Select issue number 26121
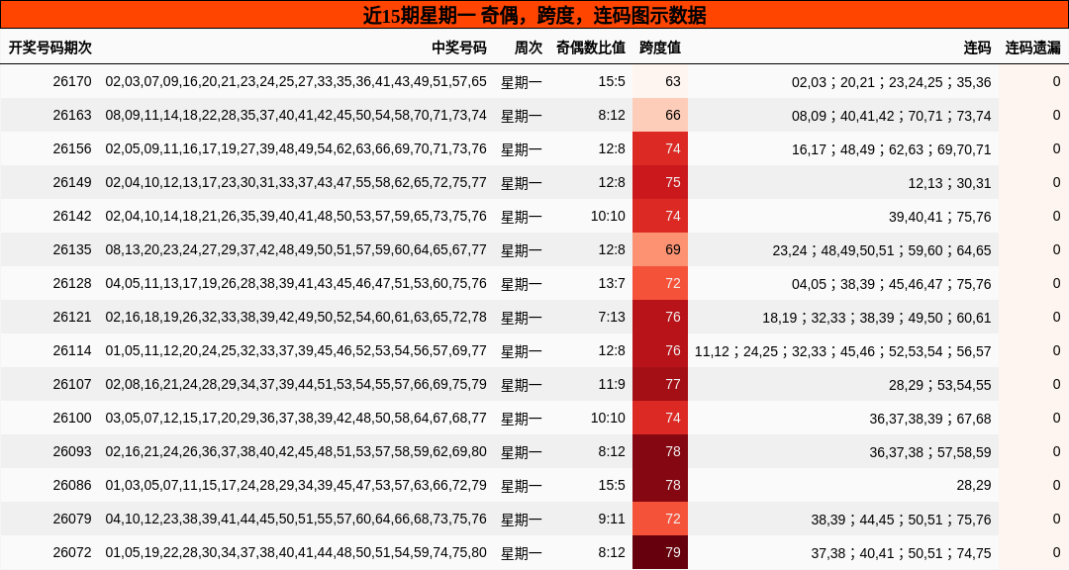The width and height of the screenshot is (1069, 570). click(x=72, y=317)
